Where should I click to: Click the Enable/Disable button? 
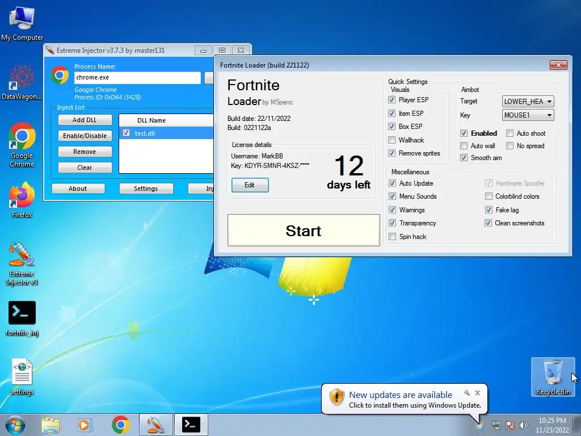(x=85, y=136)
